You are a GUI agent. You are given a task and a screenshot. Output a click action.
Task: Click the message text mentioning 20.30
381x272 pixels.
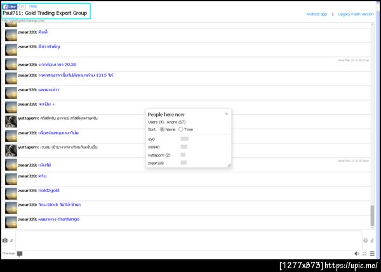[57, 65]
